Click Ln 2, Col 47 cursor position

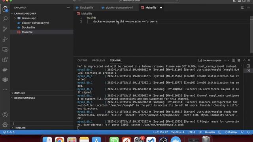[160, 132]
